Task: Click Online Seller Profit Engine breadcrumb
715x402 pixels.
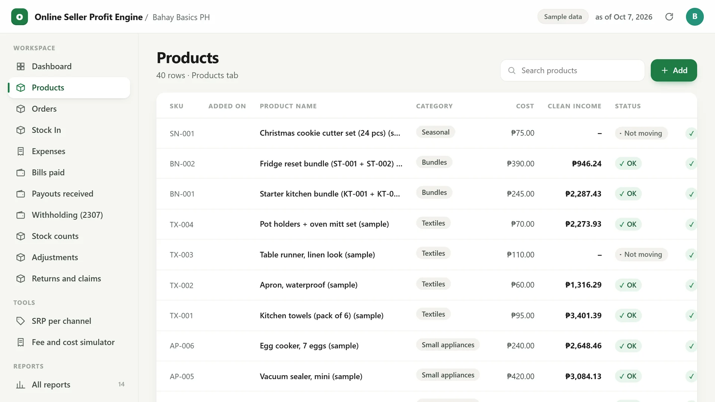Action: pyautogui.click(x=89, y=17)
